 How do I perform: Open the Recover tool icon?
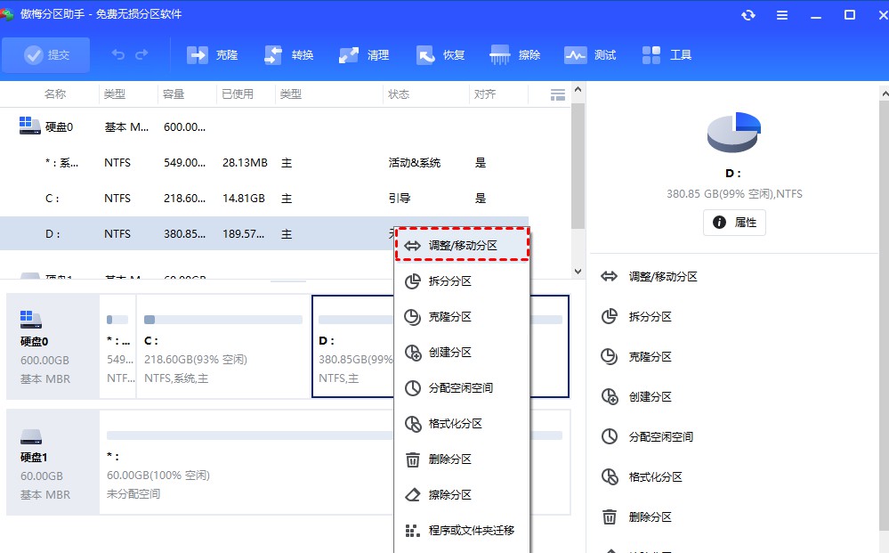[x=424, y=55]
